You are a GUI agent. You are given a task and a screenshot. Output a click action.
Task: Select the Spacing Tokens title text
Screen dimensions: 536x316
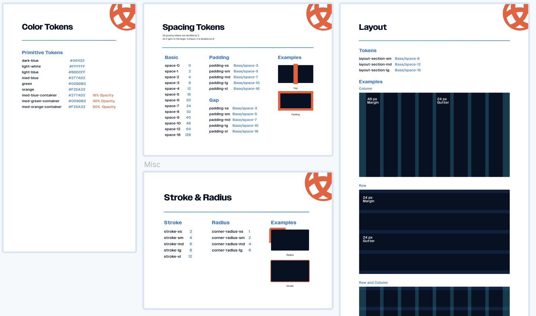(x=193, y=27)
